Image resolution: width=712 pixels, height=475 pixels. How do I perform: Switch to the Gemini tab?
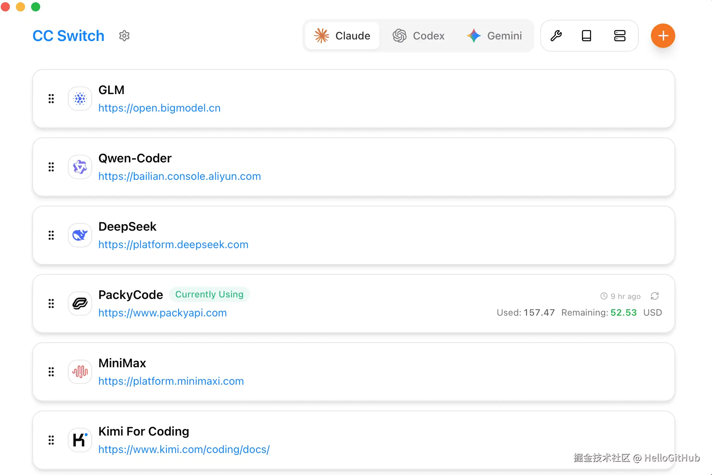(494, 36)
